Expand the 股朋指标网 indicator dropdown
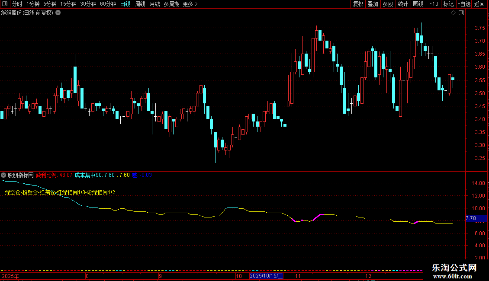The width and height of the screenshot is (489, 281). [3, 175]
